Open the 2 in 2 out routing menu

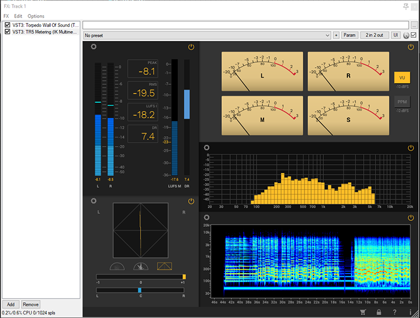375,35
